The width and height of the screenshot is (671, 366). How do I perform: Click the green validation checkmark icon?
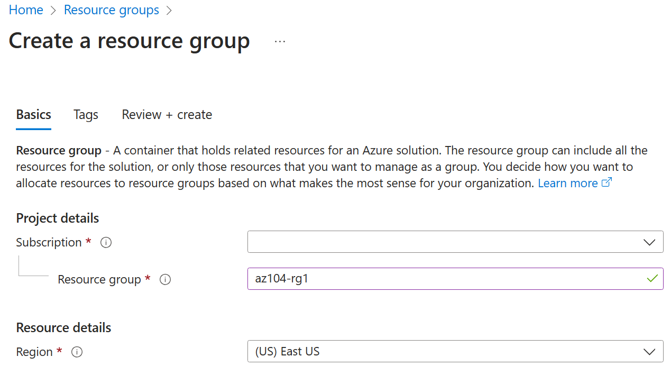(652, 279)
